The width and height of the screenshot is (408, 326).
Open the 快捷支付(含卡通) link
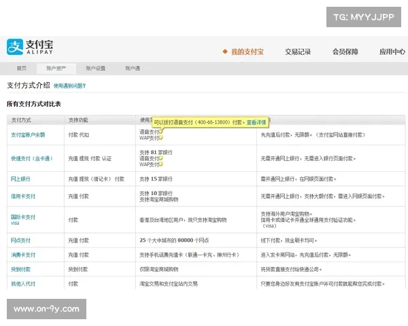[32, 158]
